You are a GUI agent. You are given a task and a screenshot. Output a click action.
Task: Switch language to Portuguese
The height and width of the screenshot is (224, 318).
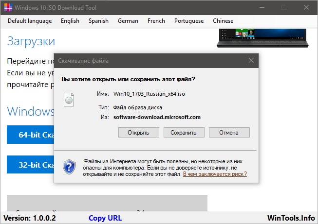[x=189, y=21]
